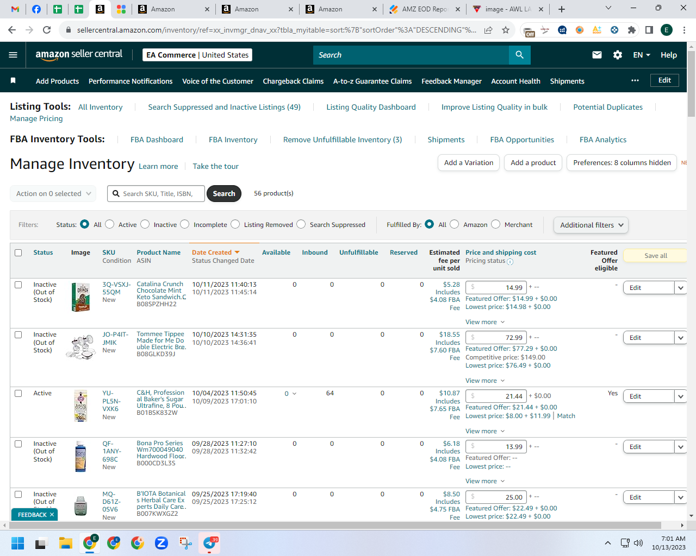Close the FEEDBACK widget with its X
The height and width of the screenshot is (556, 696).
52,515
